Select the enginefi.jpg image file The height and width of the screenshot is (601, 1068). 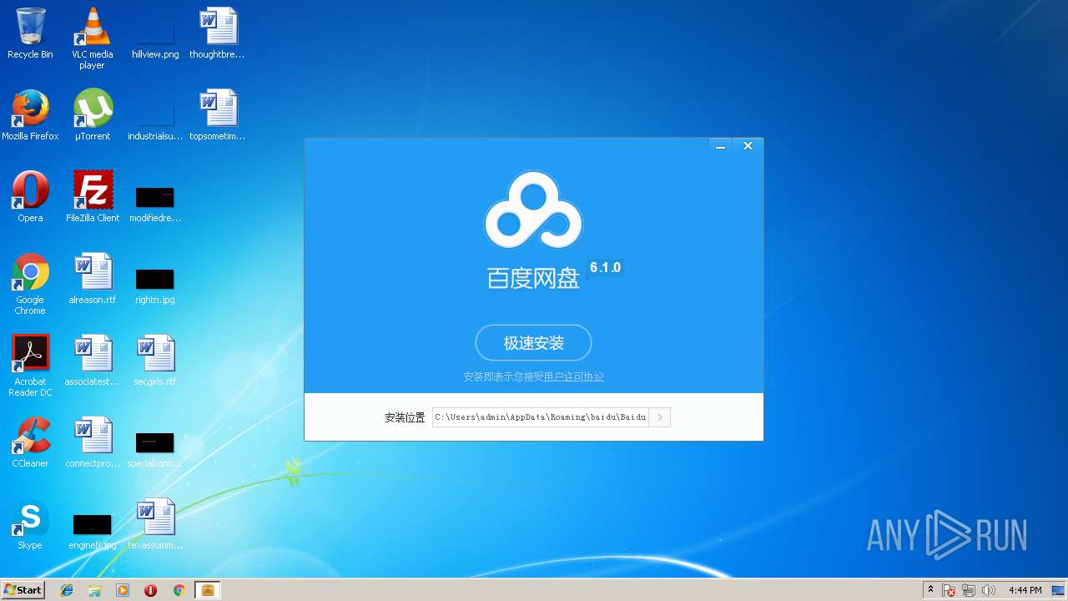click(92, 531)
